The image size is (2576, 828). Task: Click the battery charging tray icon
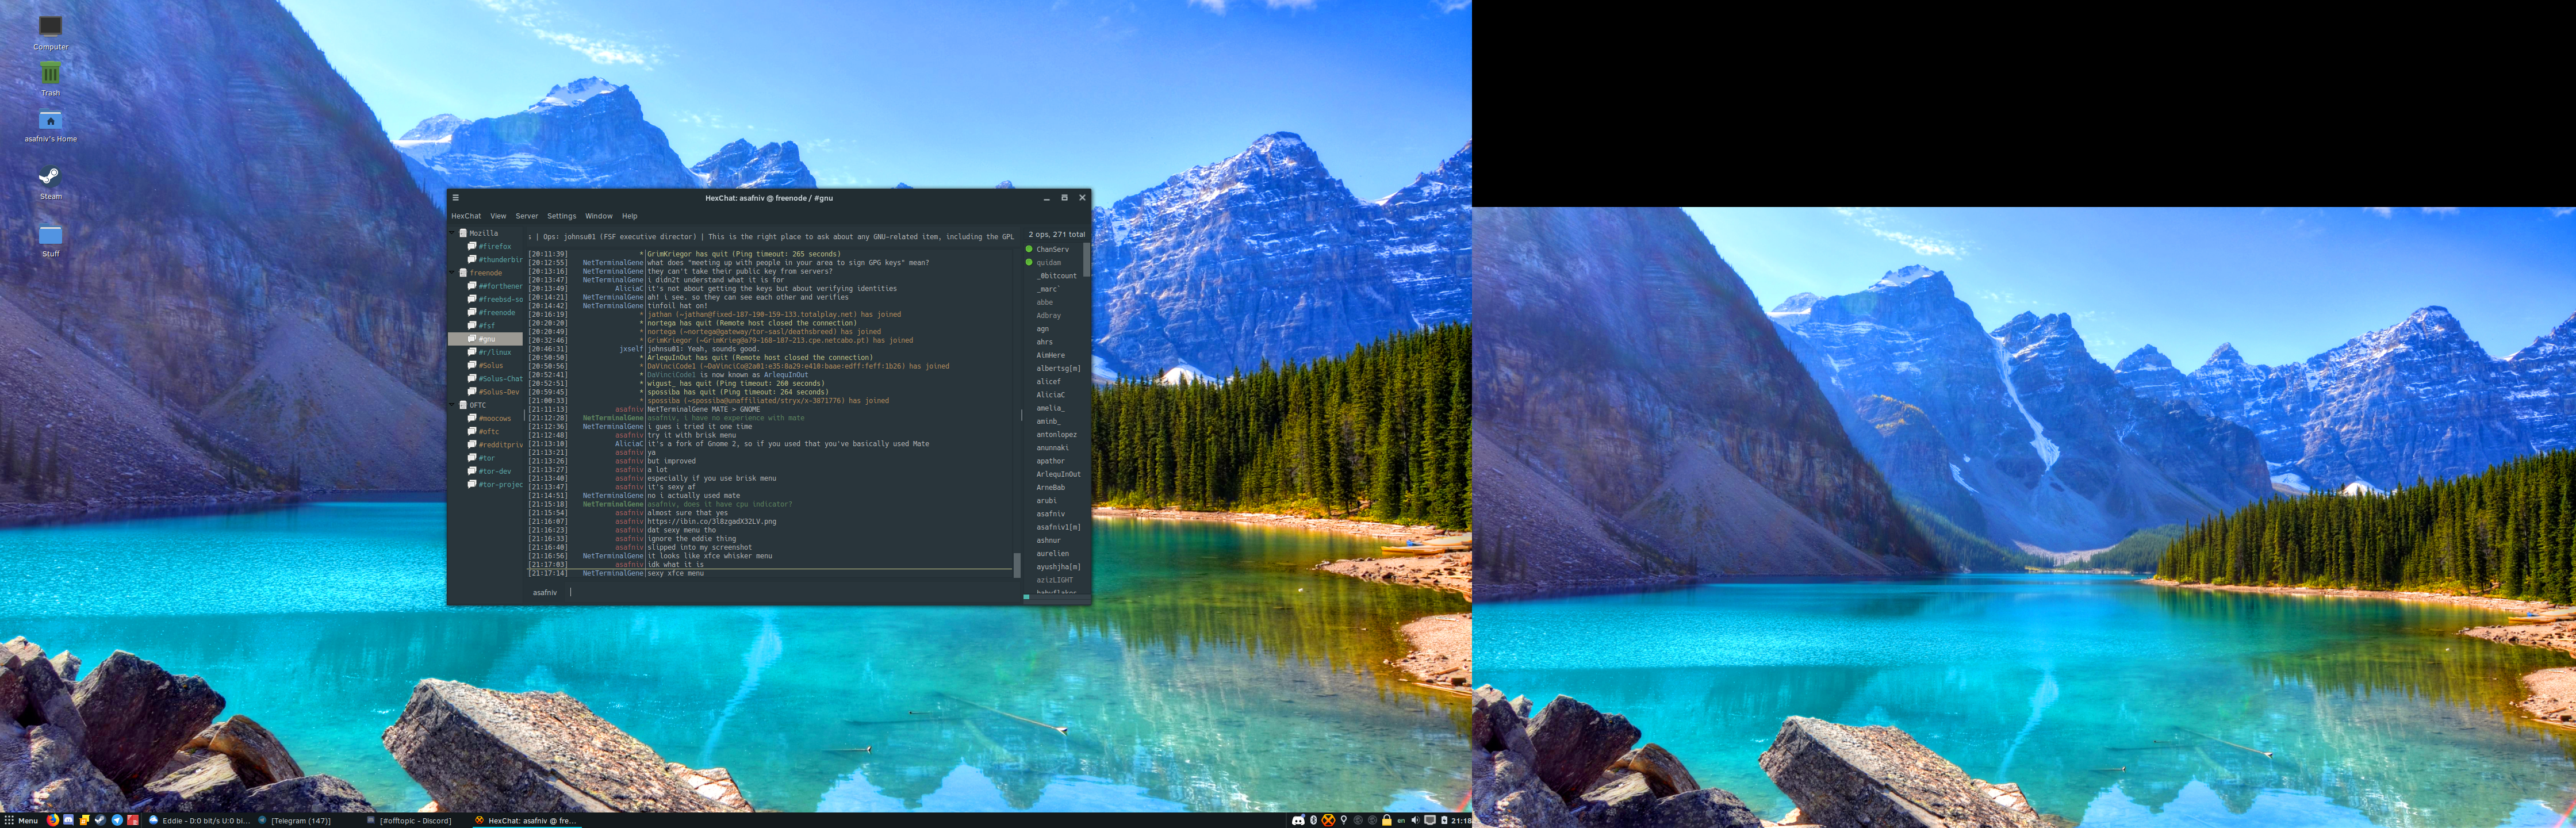[1444, 820]
